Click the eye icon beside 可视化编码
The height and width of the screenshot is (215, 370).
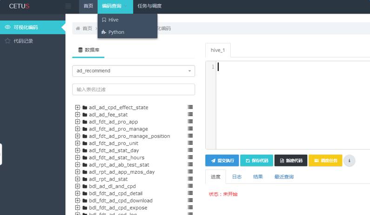[x=7, y=27]
